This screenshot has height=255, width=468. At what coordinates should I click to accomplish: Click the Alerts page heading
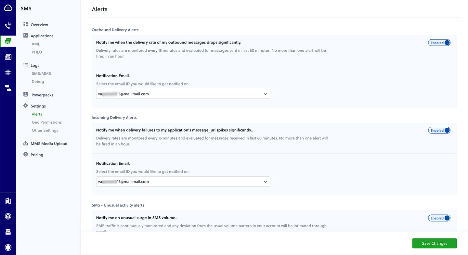(99, 9)
